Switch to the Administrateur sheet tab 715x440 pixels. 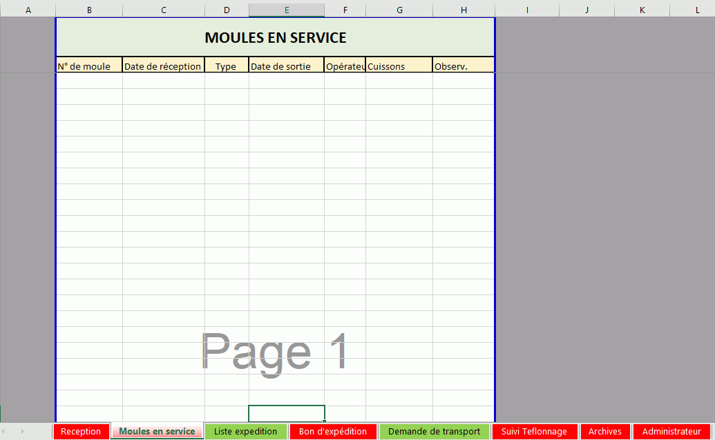coord(671,431)
